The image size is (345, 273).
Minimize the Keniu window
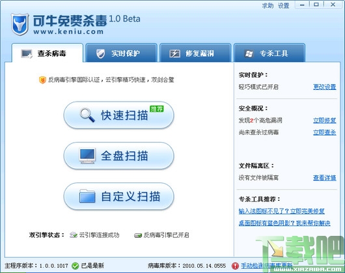pyautogui.click(x=302, y=5)
